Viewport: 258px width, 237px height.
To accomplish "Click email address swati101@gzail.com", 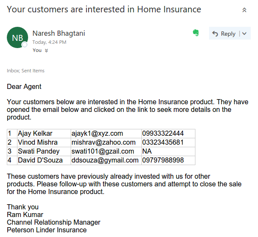I will pyautogui.click(x=103, y=151).
